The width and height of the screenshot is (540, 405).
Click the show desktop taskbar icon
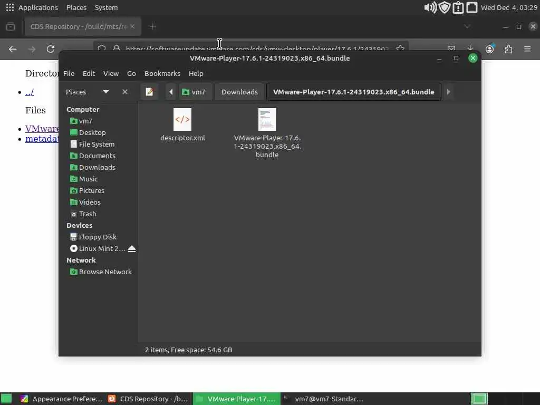6,399
